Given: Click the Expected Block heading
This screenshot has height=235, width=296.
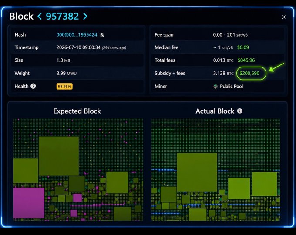Looking at the screenshot, I should 77,111.
